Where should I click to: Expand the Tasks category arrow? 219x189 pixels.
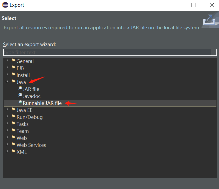[x=7, y=123]
